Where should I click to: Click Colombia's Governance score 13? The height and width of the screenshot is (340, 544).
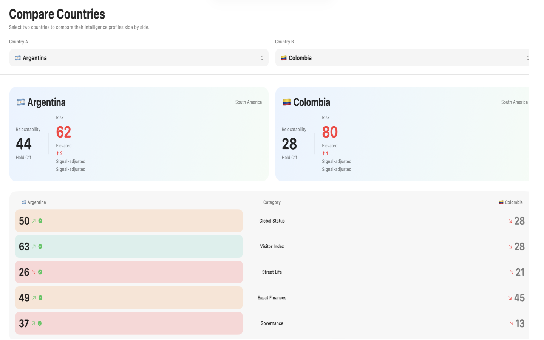(x=520, y=324)
